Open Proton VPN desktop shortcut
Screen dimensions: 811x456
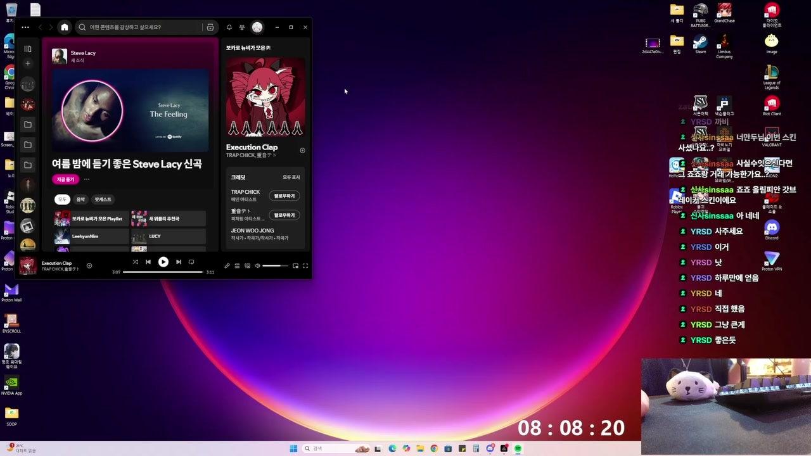point(772,260)
